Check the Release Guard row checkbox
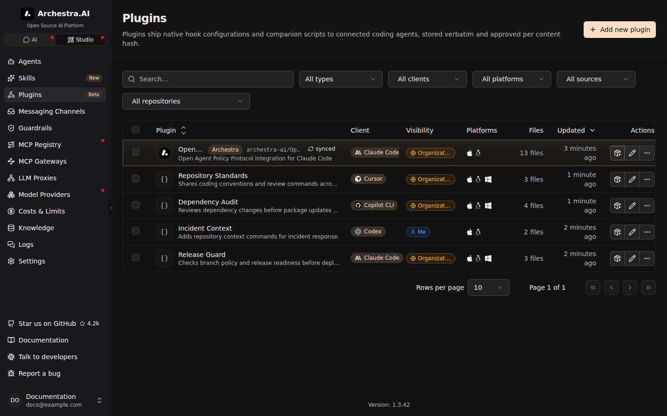The image size is (667, 416). pyautogui.click(x=136, y=257)
